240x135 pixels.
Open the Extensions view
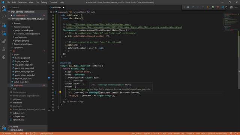[x=4, y=41]
